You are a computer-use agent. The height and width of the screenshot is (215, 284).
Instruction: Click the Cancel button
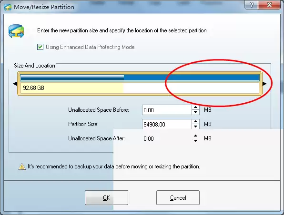[178, 198]
